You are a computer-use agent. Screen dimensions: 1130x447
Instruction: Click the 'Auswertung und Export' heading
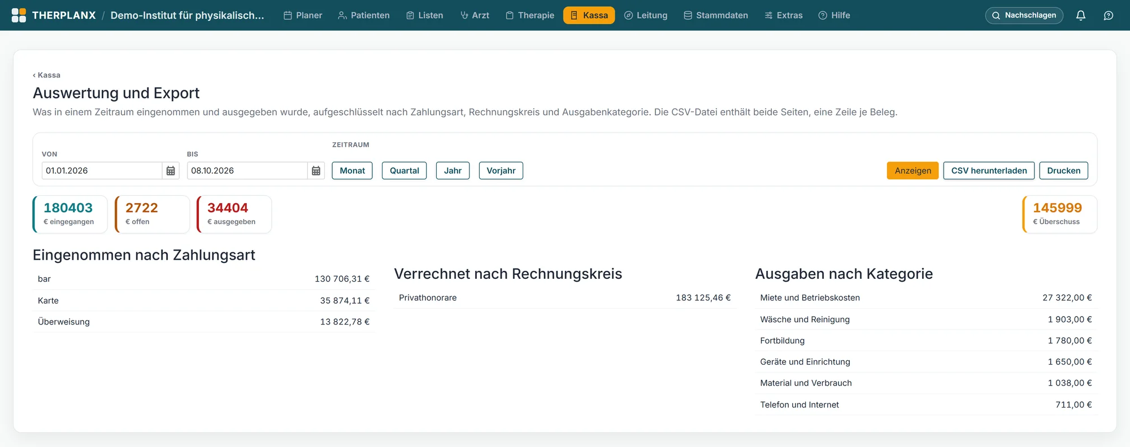point(116,93)
